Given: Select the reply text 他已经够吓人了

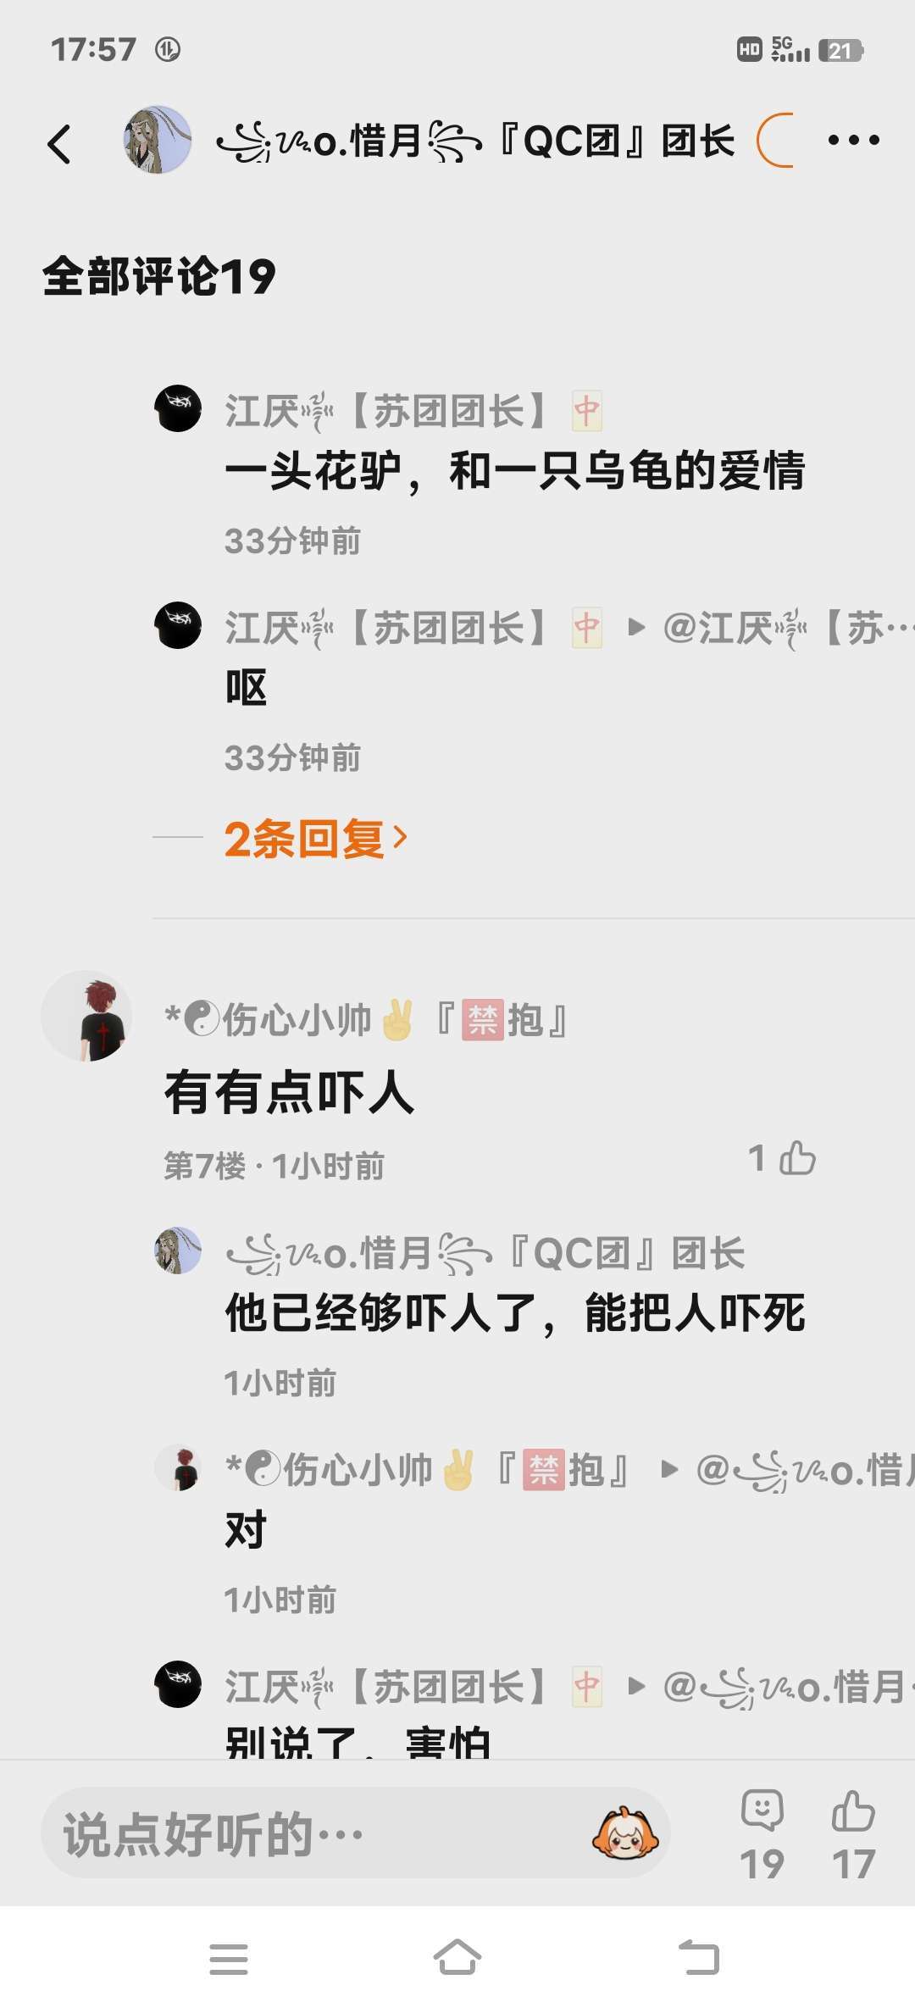Looking at the screenshot, I should pyautogui.click(x=381, y=1313).
